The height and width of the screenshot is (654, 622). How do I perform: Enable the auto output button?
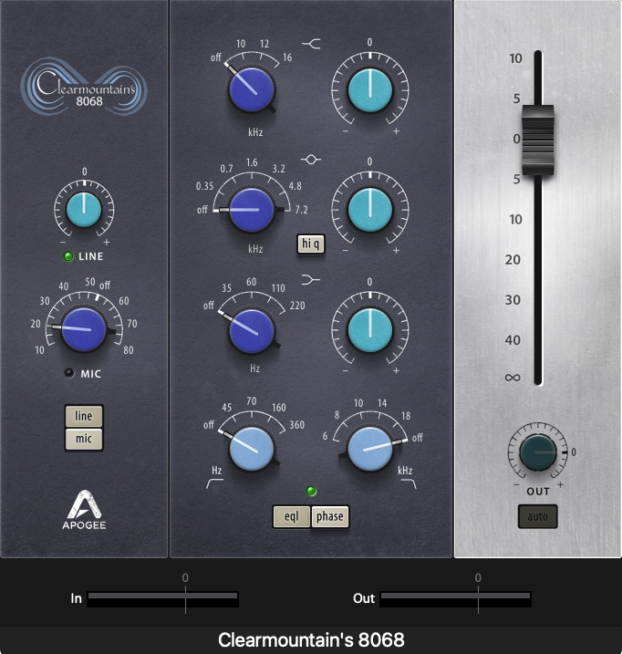tap(537, 517)
